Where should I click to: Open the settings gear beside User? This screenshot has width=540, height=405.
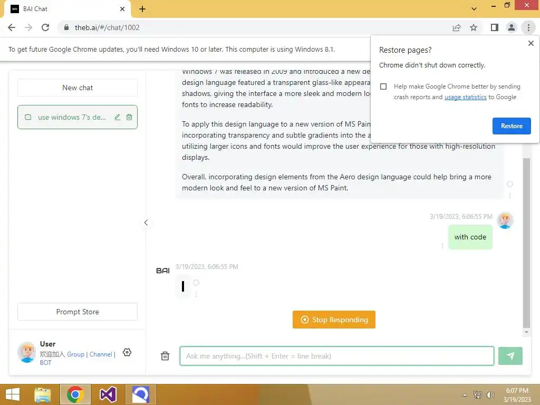coord(127,352)
